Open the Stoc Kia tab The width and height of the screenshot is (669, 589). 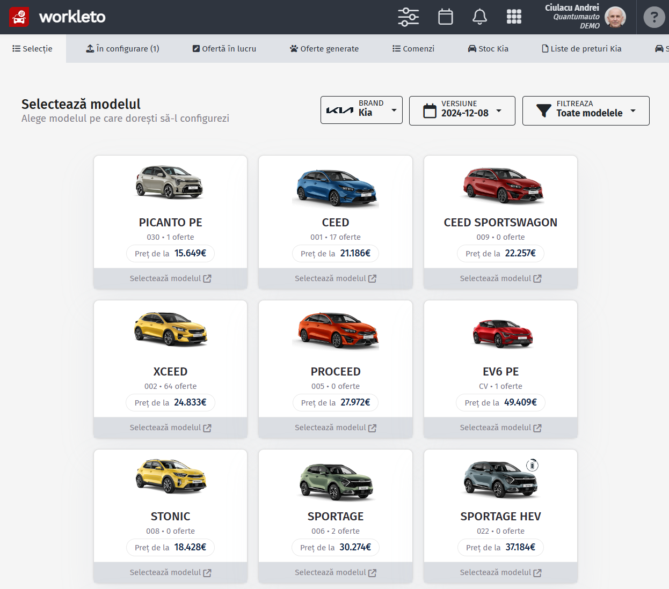488,49
